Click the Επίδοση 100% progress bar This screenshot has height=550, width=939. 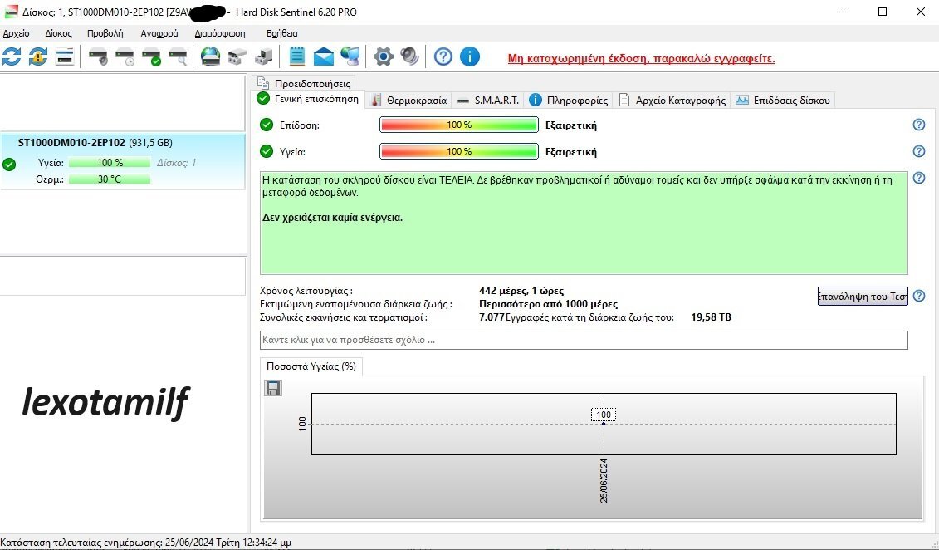459,125
